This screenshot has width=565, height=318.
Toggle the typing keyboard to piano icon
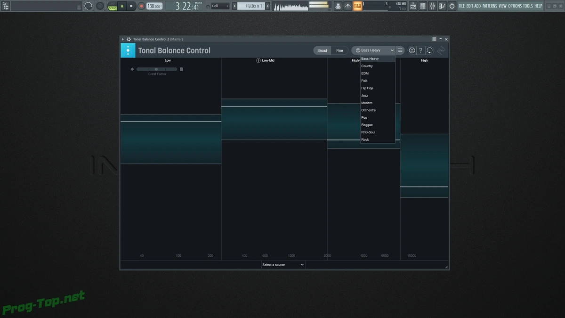coord(338,6)
